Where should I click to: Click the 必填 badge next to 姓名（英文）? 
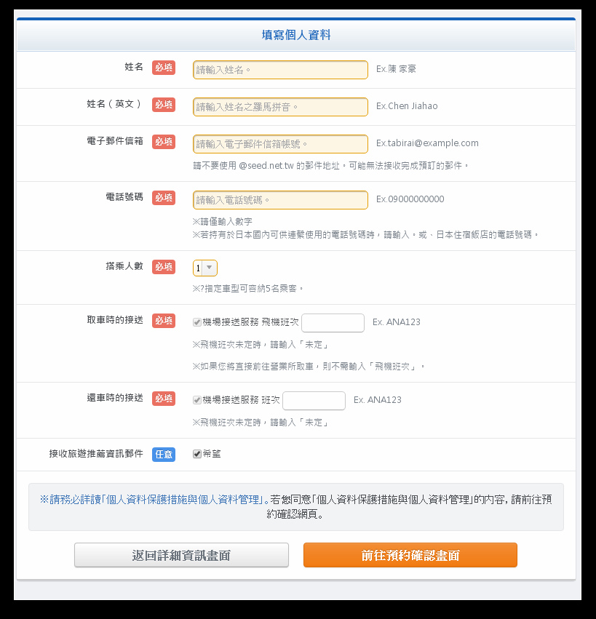(164, 105)
